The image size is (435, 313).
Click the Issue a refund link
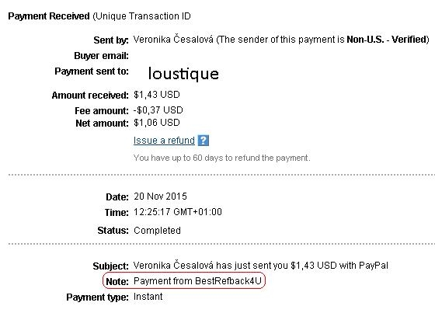coord(164,141)
